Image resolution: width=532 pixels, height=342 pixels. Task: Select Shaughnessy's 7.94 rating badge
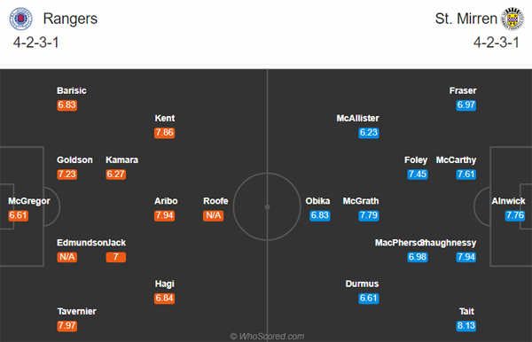(466, 257)
